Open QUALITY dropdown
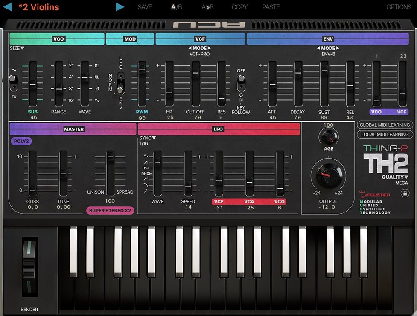The height and width of the screenshot is (316, 417). click(395, 177)
